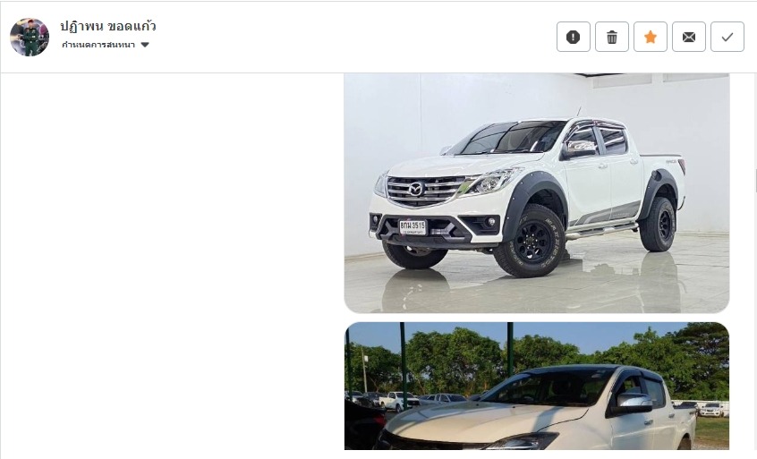Click the license plate on the Mazda photo
This screenshot has width=757, height=459.
pos(413,227)
